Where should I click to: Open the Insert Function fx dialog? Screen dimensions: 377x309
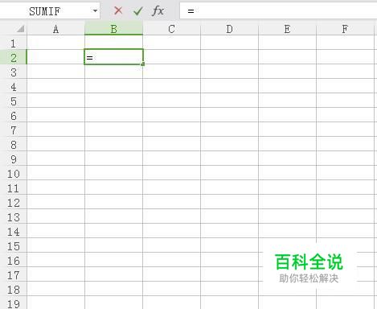158,10
